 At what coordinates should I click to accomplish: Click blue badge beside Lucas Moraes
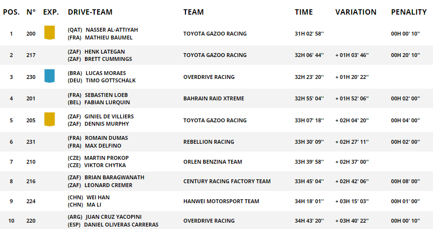[x=49, y=76]
